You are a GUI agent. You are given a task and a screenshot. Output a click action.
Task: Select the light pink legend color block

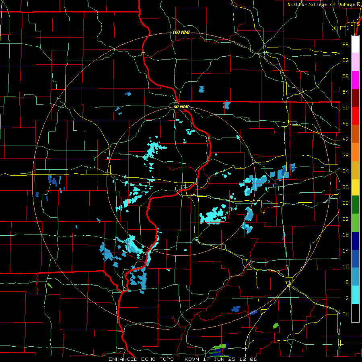click(355, 62)
